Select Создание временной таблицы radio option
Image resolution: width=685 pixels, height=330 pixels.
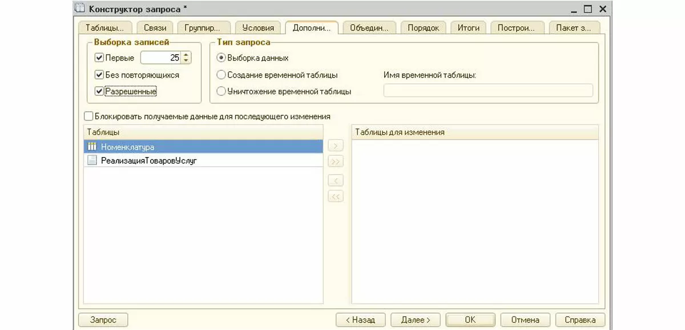pos(221,75)
